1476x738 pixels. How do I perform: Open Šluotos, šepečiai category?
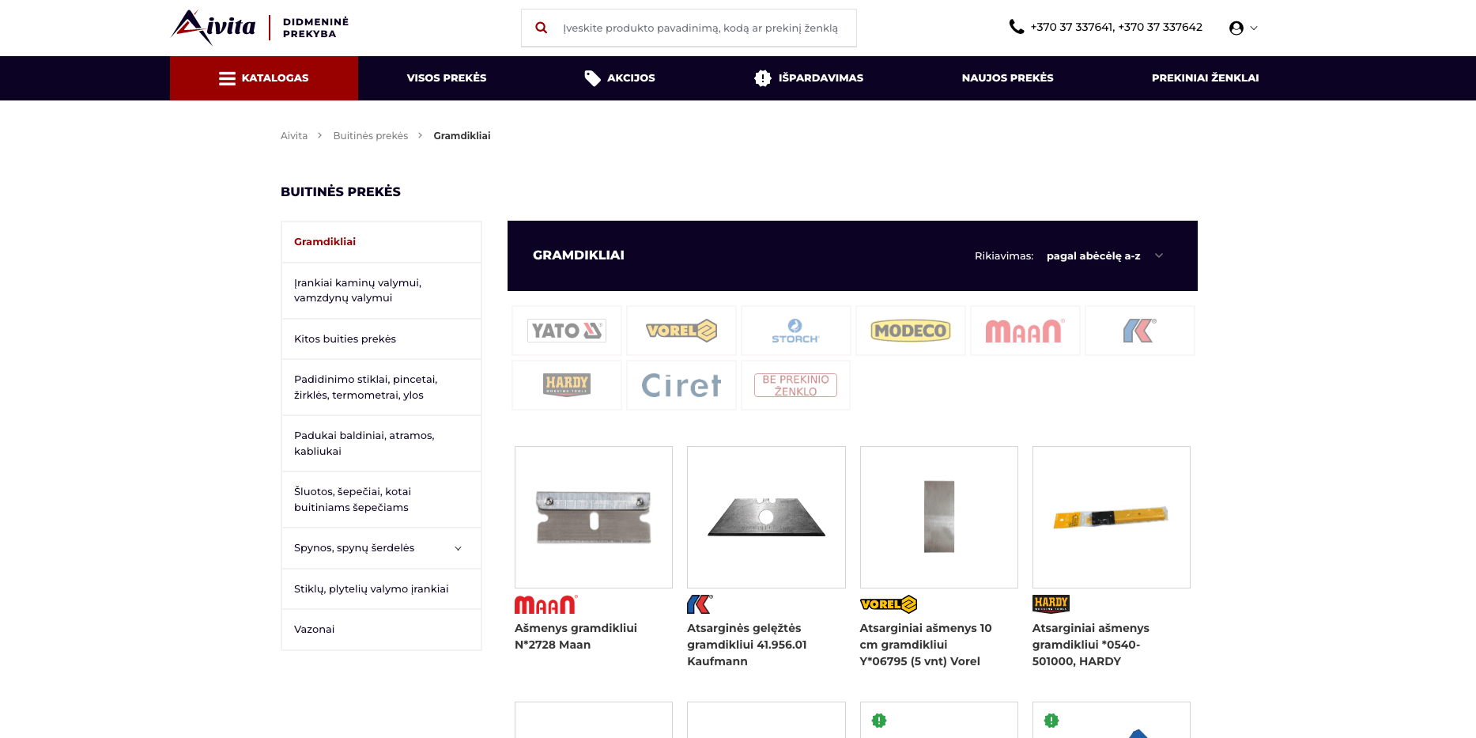381,500
